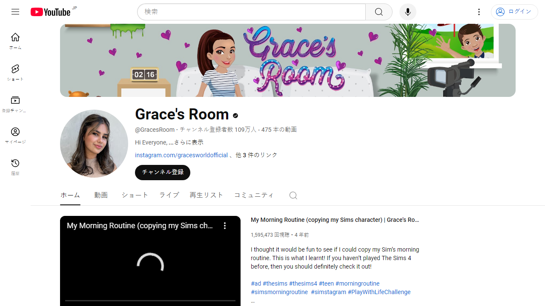Select the channel ホーム tab
The height and width of the screenshot is (306, 545).
coord(70,195)
